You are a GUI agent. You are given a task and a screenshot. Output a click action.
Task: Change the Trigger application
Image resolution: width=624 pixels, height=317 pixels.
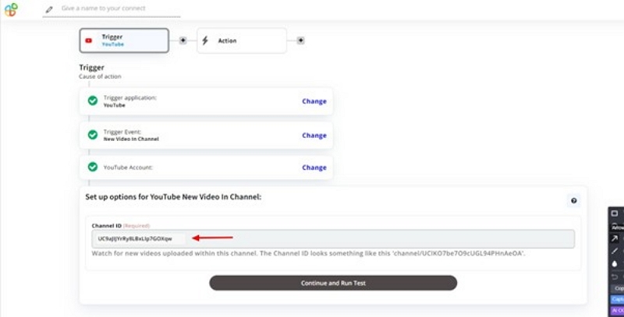click(x=314, y=101)
